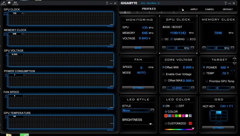Decrease GPU clock offset with left arrow

[x=164, y=48]
